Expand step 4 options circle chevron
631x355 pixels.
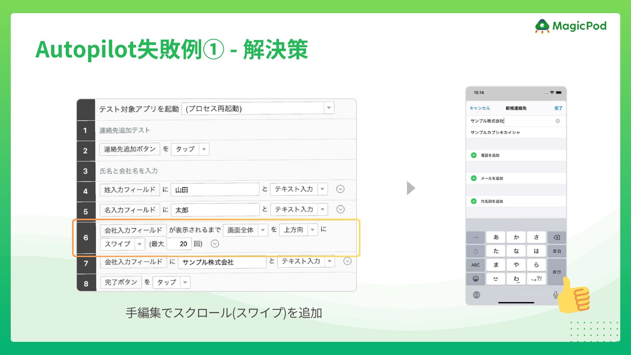click(340, 189)
